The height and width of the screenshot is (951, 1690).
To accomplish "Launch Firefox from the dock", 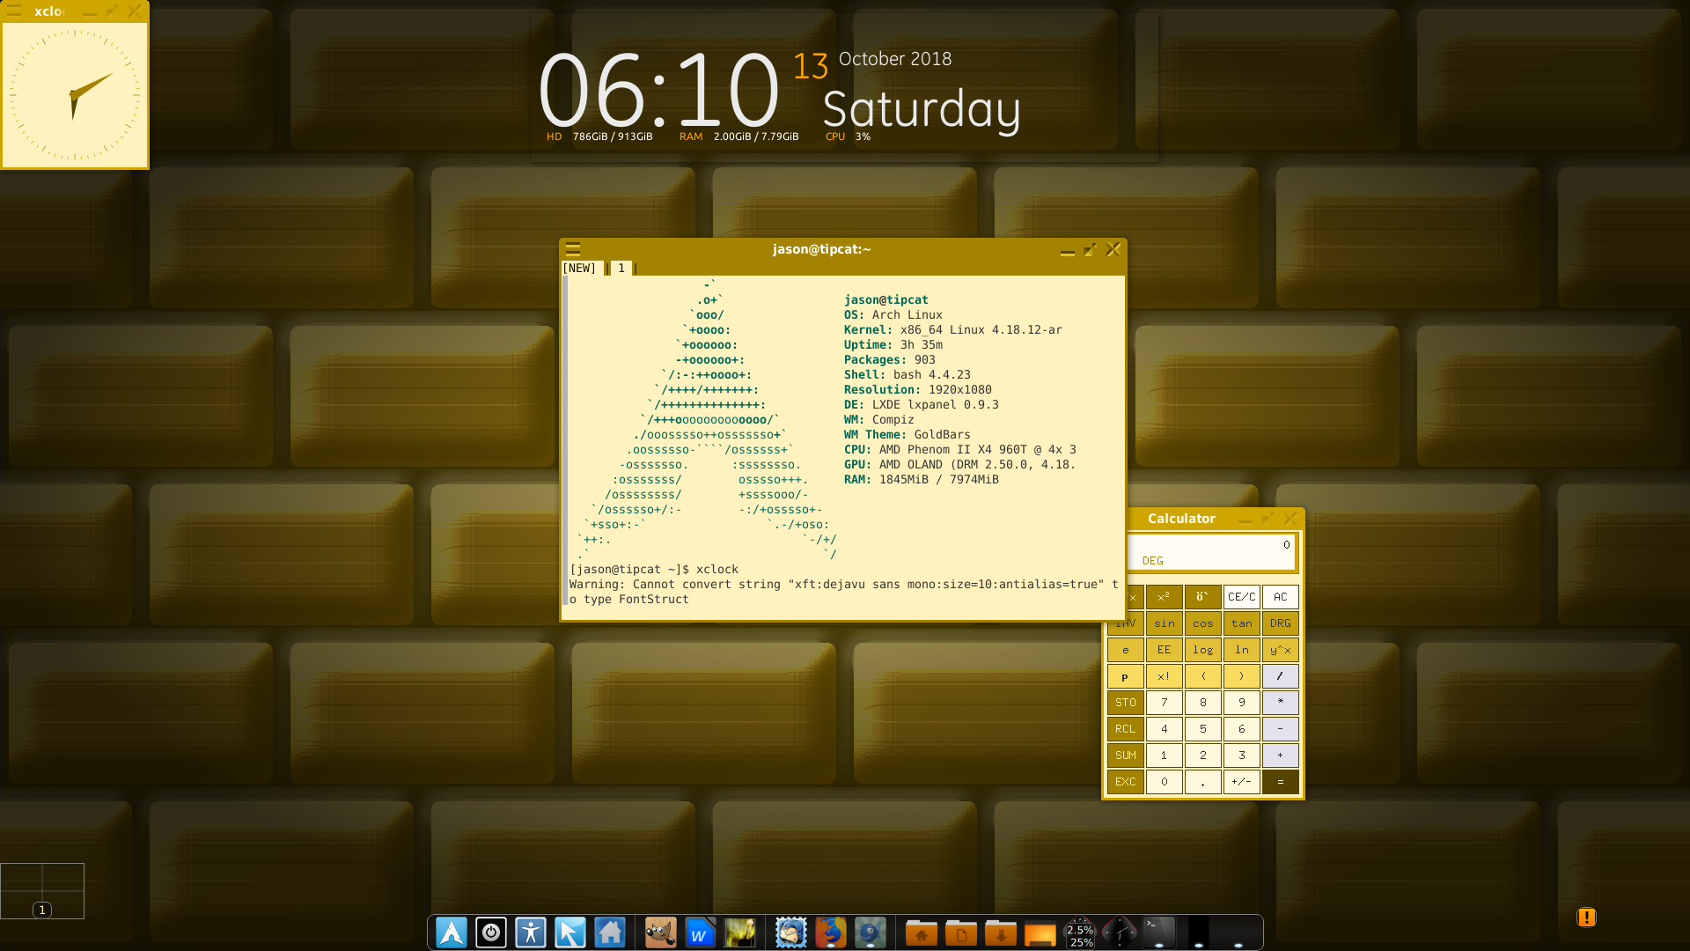I will click(x=830, y=933).
